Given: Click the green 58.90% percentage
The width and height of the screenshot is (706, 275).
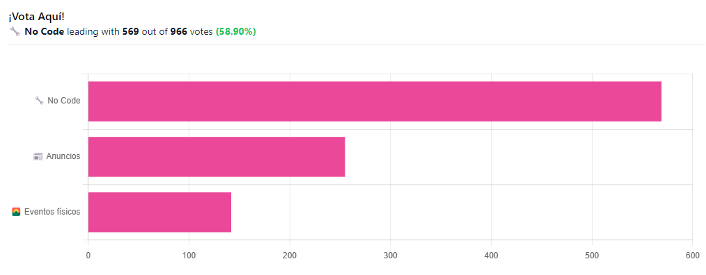Looking at the screenshot, I should pyautogui.click(x=236, y=32).
